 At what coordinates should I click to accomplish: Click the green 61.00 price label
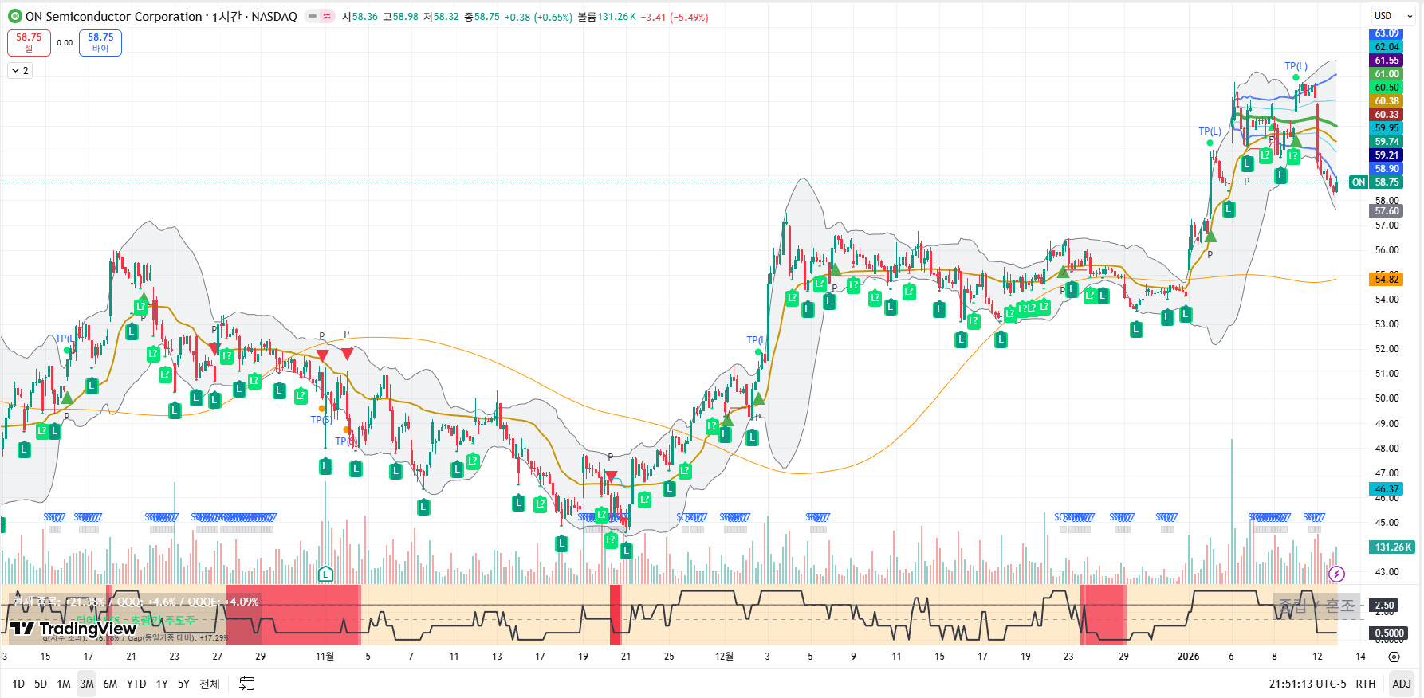pos(1387,74)
